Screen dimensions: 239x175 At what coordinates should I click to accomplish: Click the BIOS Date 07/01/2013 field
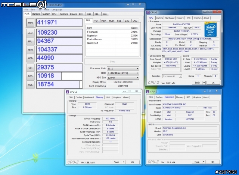pyautogui.click(x=190, y=135)
